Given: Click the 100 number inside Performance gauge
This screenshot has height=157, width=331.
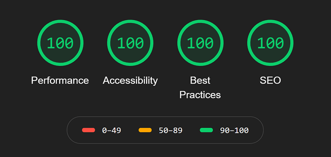Looking at the screenshot, I should click(60, 43).
